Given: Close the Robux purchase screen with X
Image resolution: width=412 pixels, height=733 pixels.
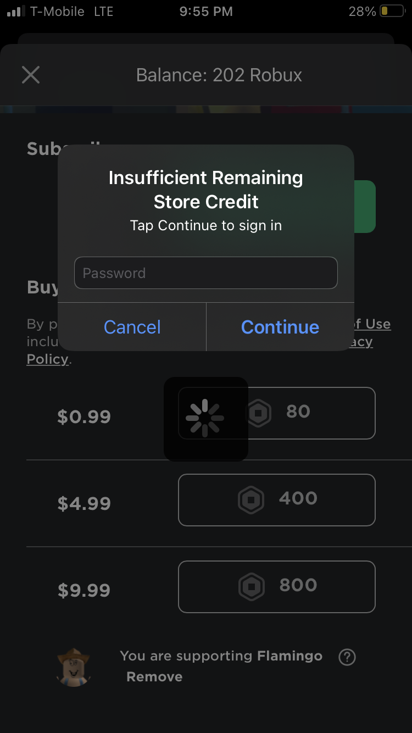Looking at the screenshot, I should tap(31, 75).
